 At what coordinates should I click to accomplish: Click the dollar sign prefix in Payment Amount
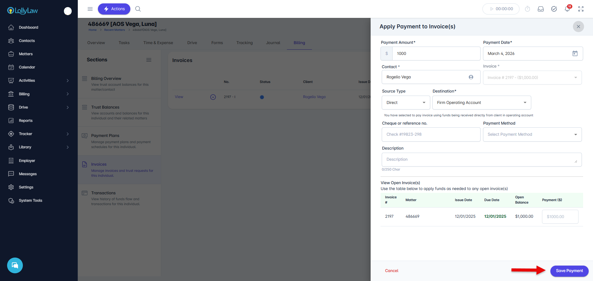pos(387,54)
